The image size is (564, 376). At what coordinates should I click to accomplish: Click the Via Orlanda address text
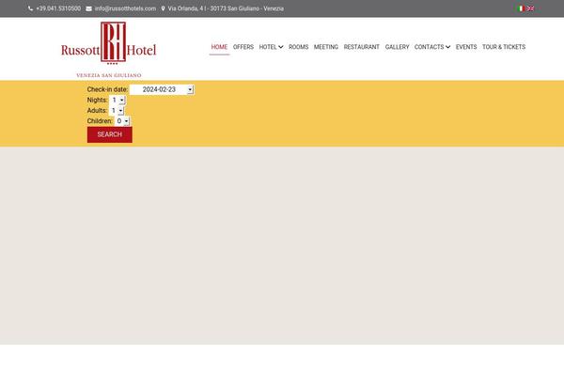click(226, 8)
